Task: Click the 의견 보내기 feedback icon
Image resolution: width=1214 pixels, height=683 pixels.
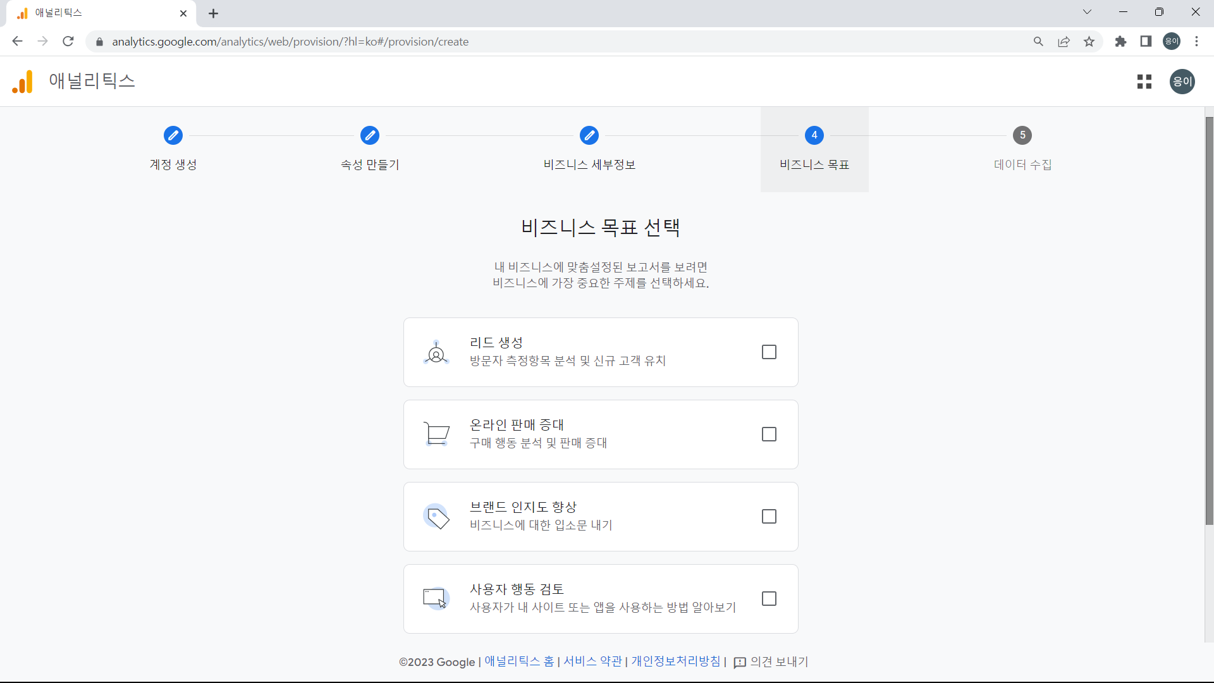Action: click(740, 662)
